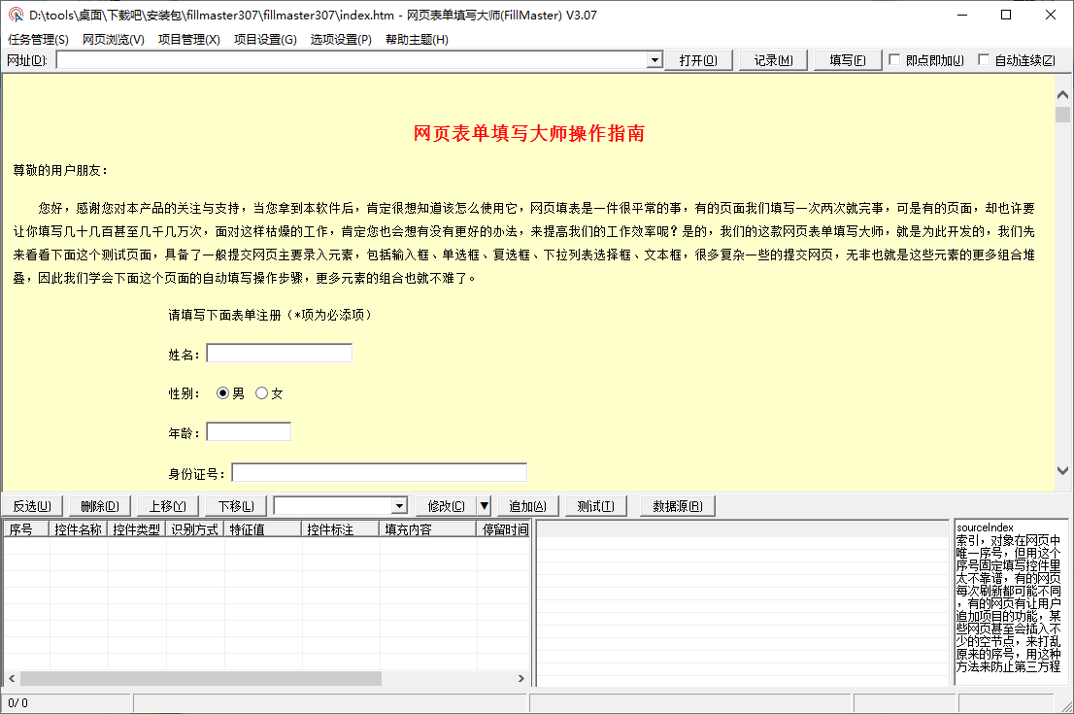1074x714 pixels.
Task: Click the 序号 column header
Action: (x=27, y=529)
